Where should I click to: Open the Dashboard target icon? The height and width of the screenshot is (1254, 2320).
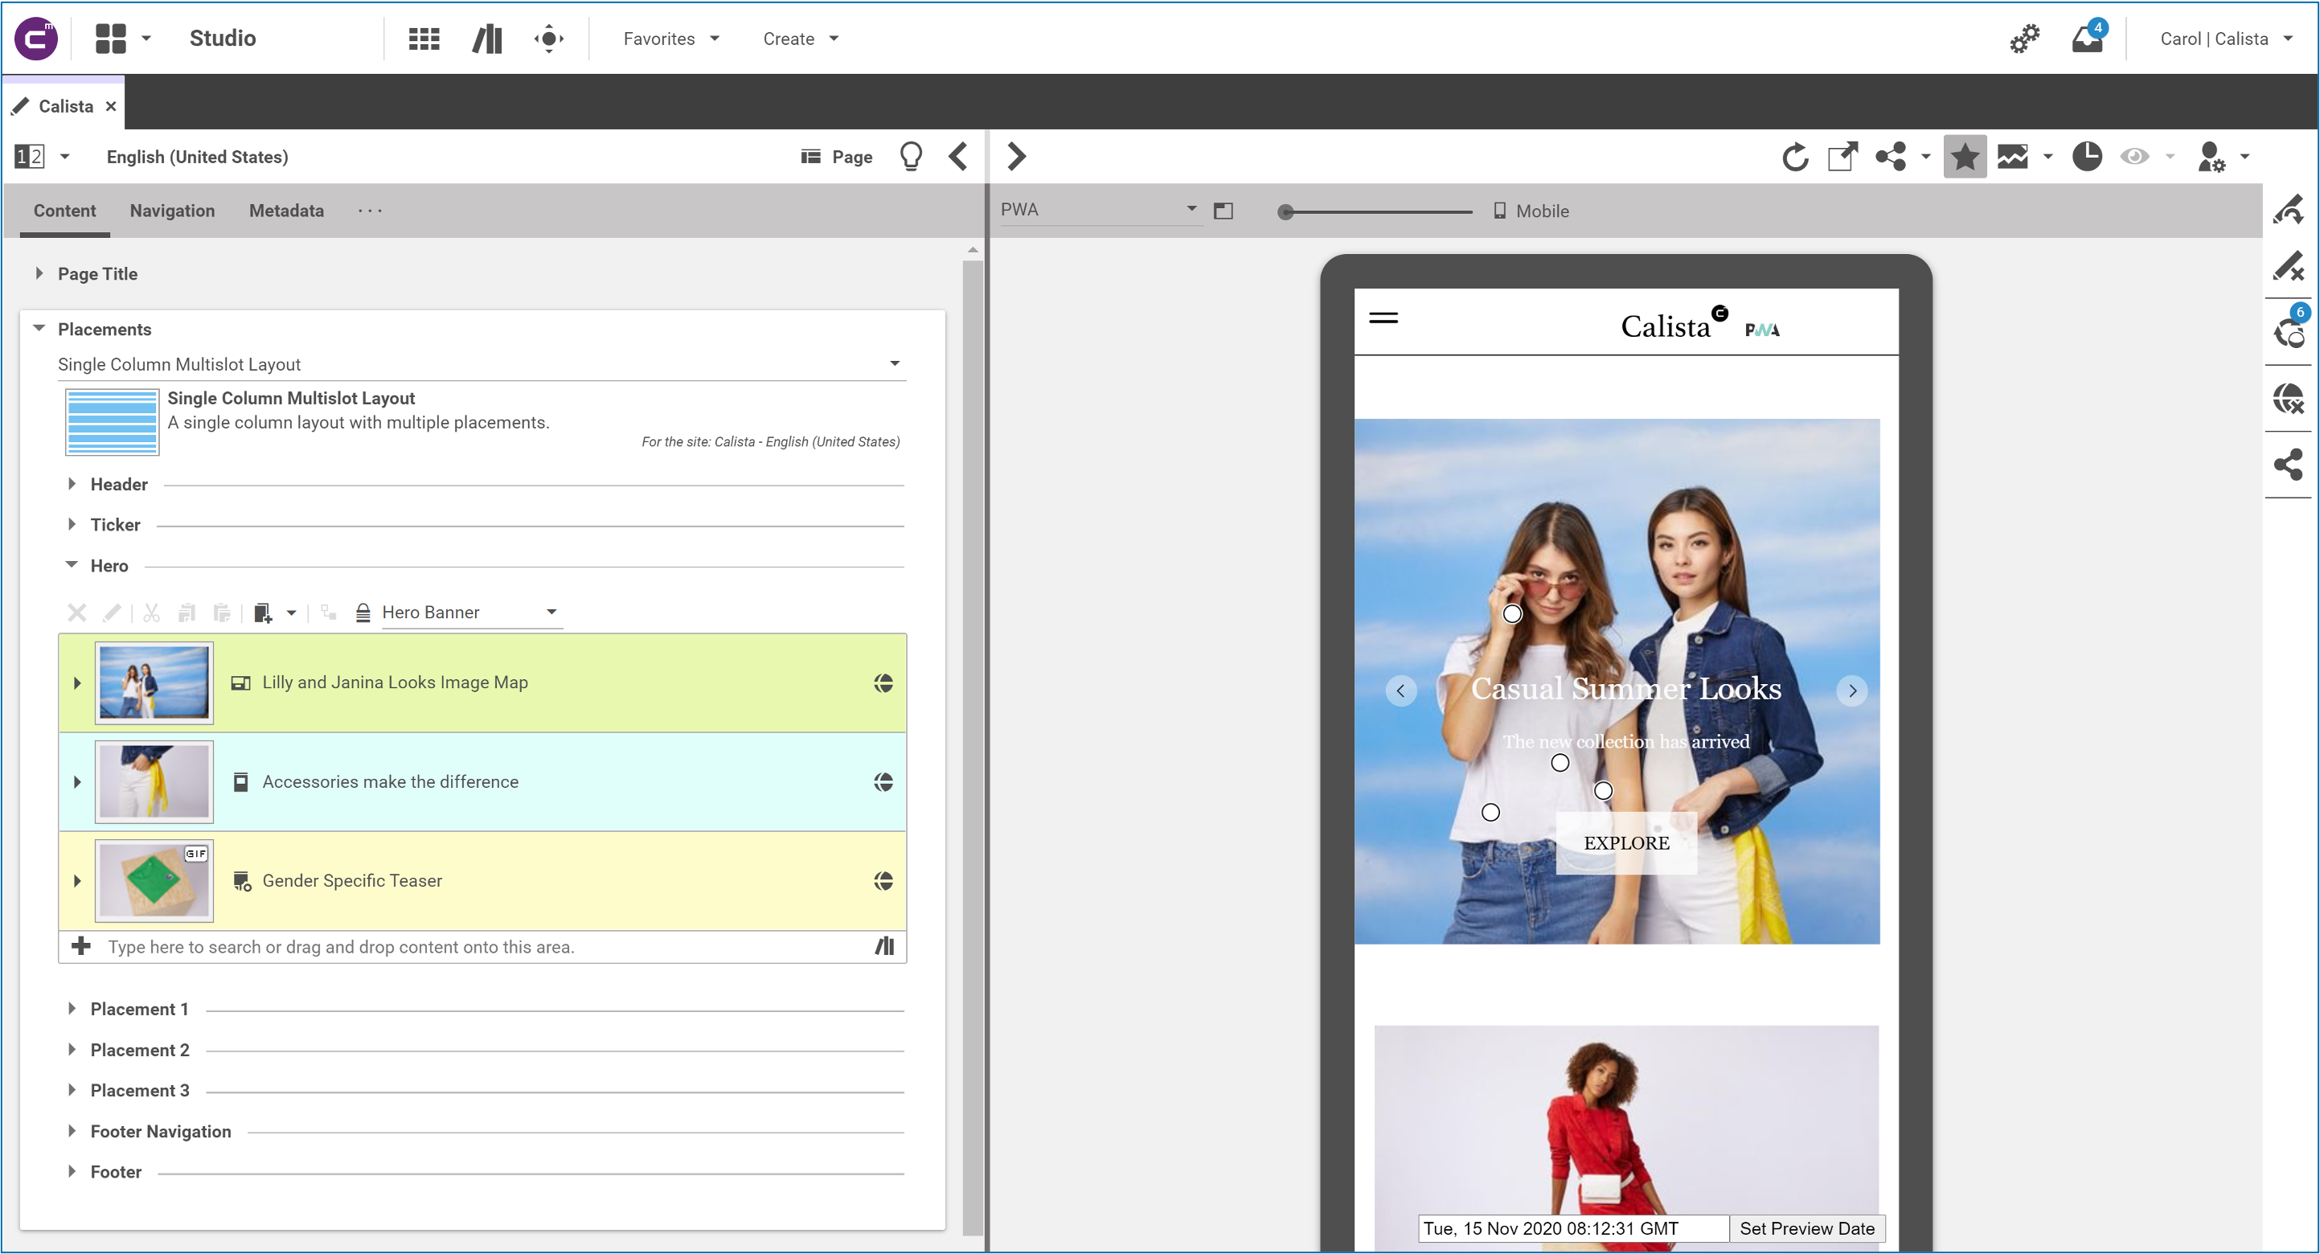[548, 39]
